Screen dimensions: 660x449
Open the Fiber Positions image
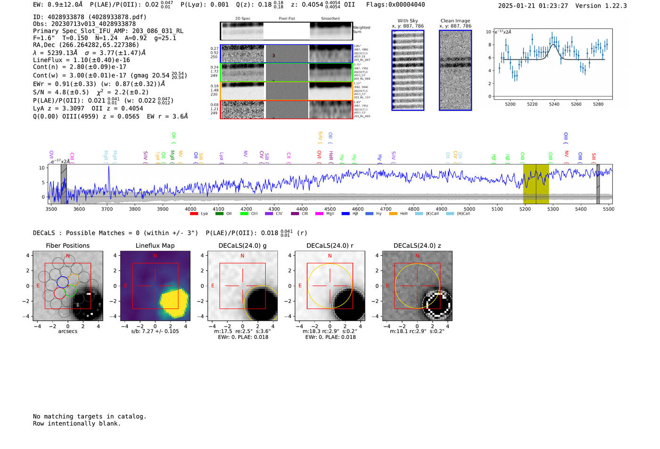[68, 286]
